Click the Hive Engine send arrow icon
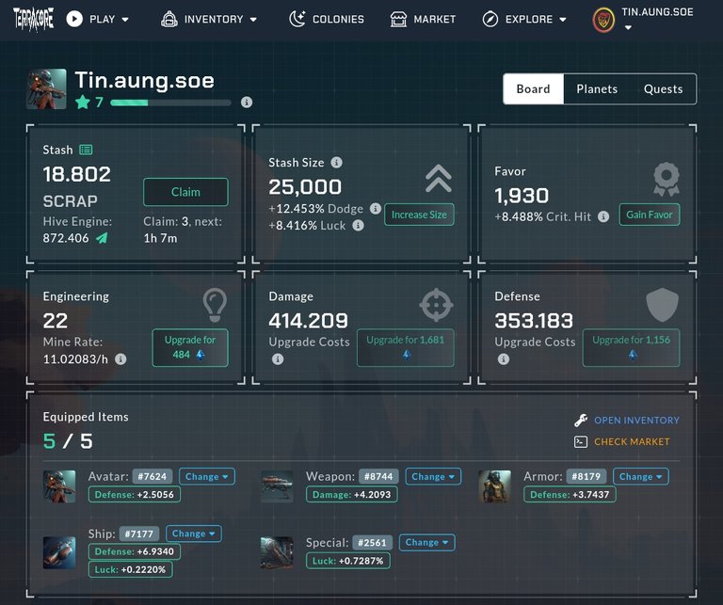This screenshot has height=605, width=723. coord(102,238)
